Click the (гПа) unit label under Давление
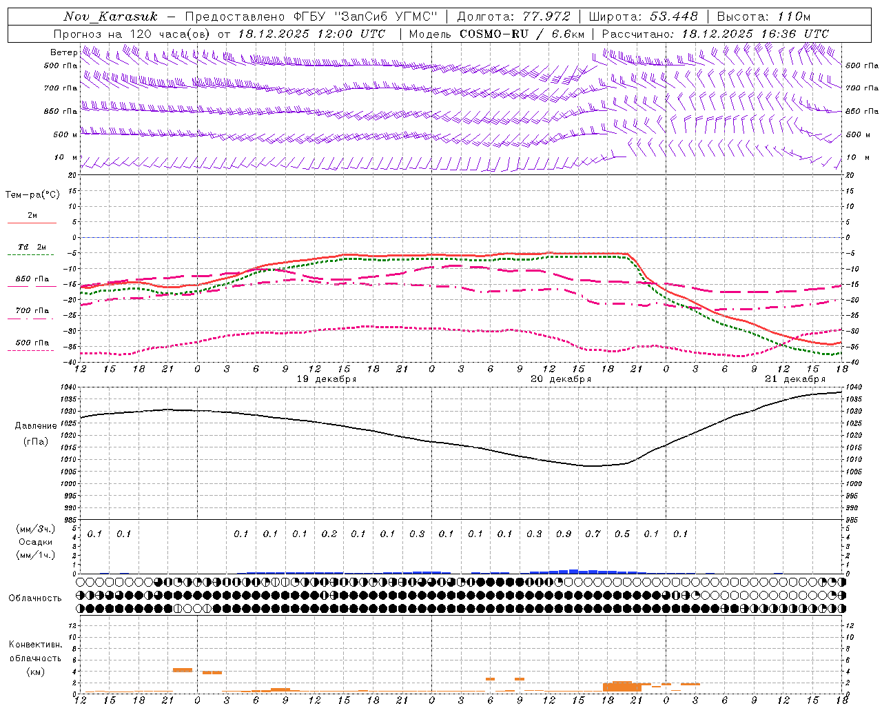 pyautogui.click(x=36, y=442)
